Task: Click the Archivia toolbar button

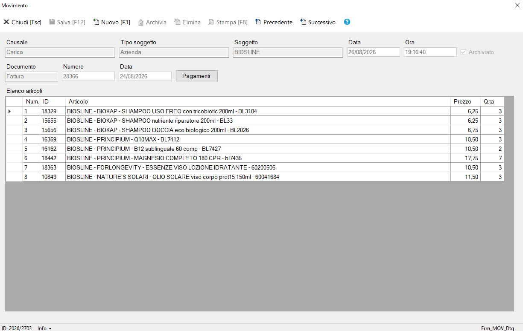Action: [x=152, y=22]
